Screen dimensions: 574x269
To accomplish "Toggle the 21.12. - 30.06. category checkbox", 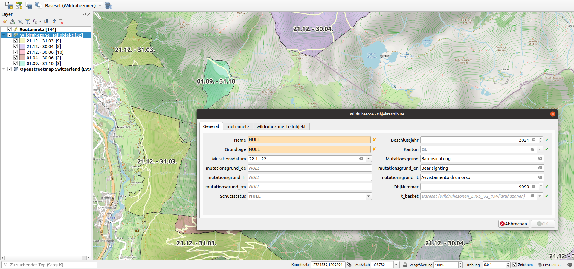I will 16,52.
